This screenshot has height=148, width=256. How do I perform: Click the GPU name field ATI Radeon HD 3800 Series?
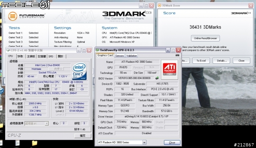(137, 62)
